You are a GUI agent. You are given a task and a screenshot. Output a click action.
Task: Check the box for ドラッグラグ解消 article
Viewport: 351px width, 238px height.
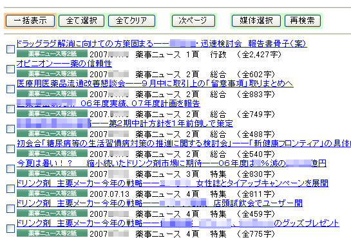click(x=10, y=49)
